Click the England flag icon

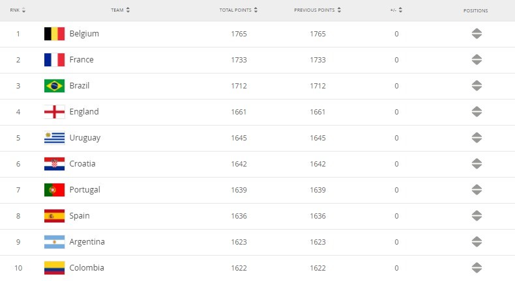coord(54,112)
